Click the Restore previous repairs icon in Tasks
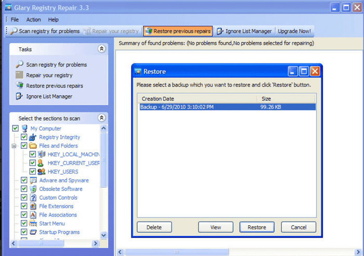Viewport: 364px width, 256px height. pos(20,85)
